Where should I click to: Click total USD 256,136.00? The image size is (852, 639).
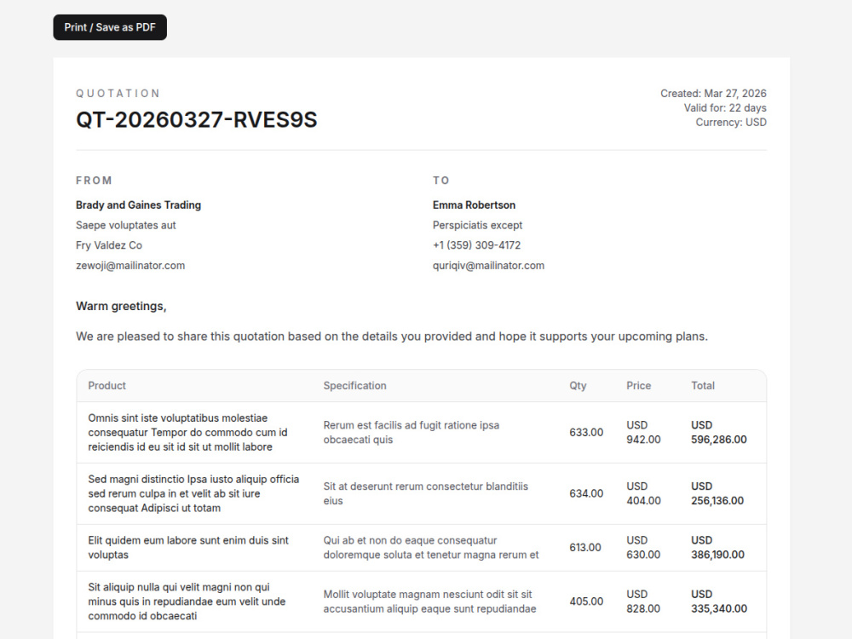(x=717, y=493)
